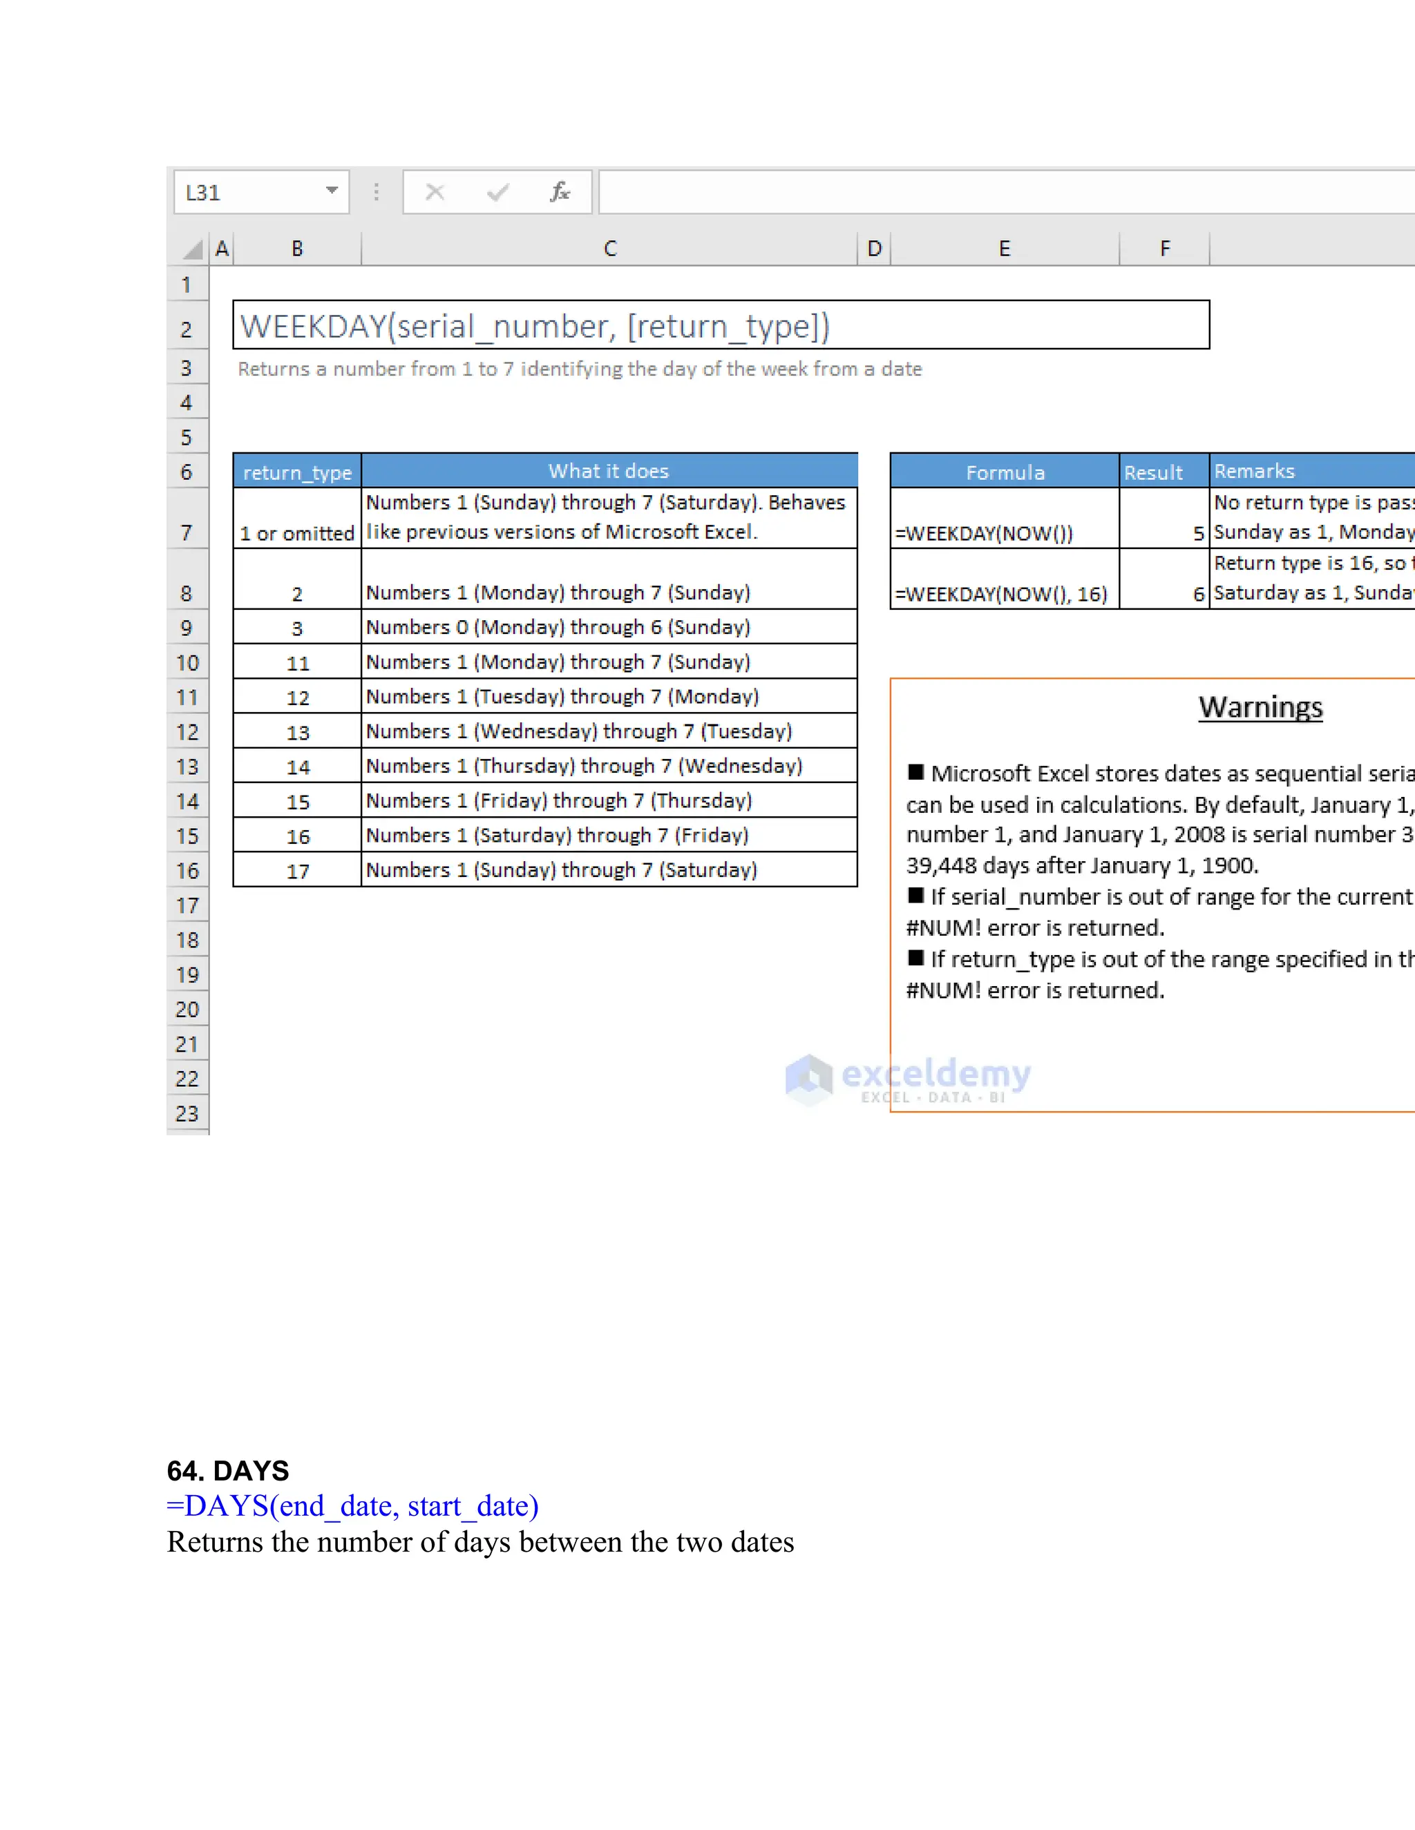The image size is (1415, 1830).
Task: Click 'Numbers 1 (Tuesday) through 7 (Monday)' cell
Action: [x=609, y=697]
